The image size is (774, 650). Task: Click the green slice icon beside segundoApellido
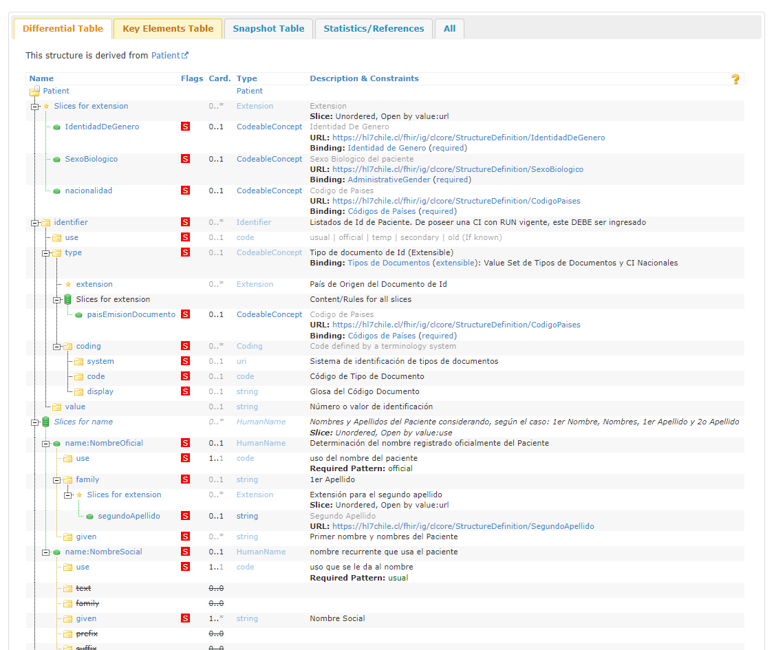(x=90, y=516)
